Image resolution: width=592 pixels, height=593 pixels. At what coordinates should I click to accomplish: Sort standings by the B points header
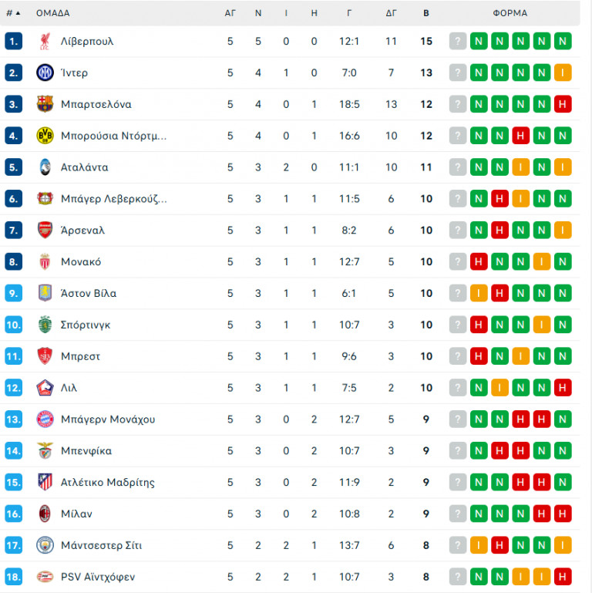click(426, 13)
